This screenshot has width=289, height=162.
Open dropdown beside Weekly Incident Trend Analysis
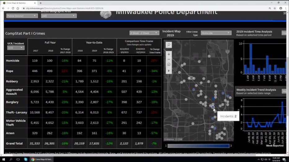(284, 91)
